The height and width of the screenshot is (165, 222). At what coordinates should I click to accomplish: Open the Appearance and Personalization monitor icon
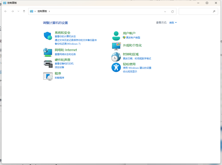116,46
